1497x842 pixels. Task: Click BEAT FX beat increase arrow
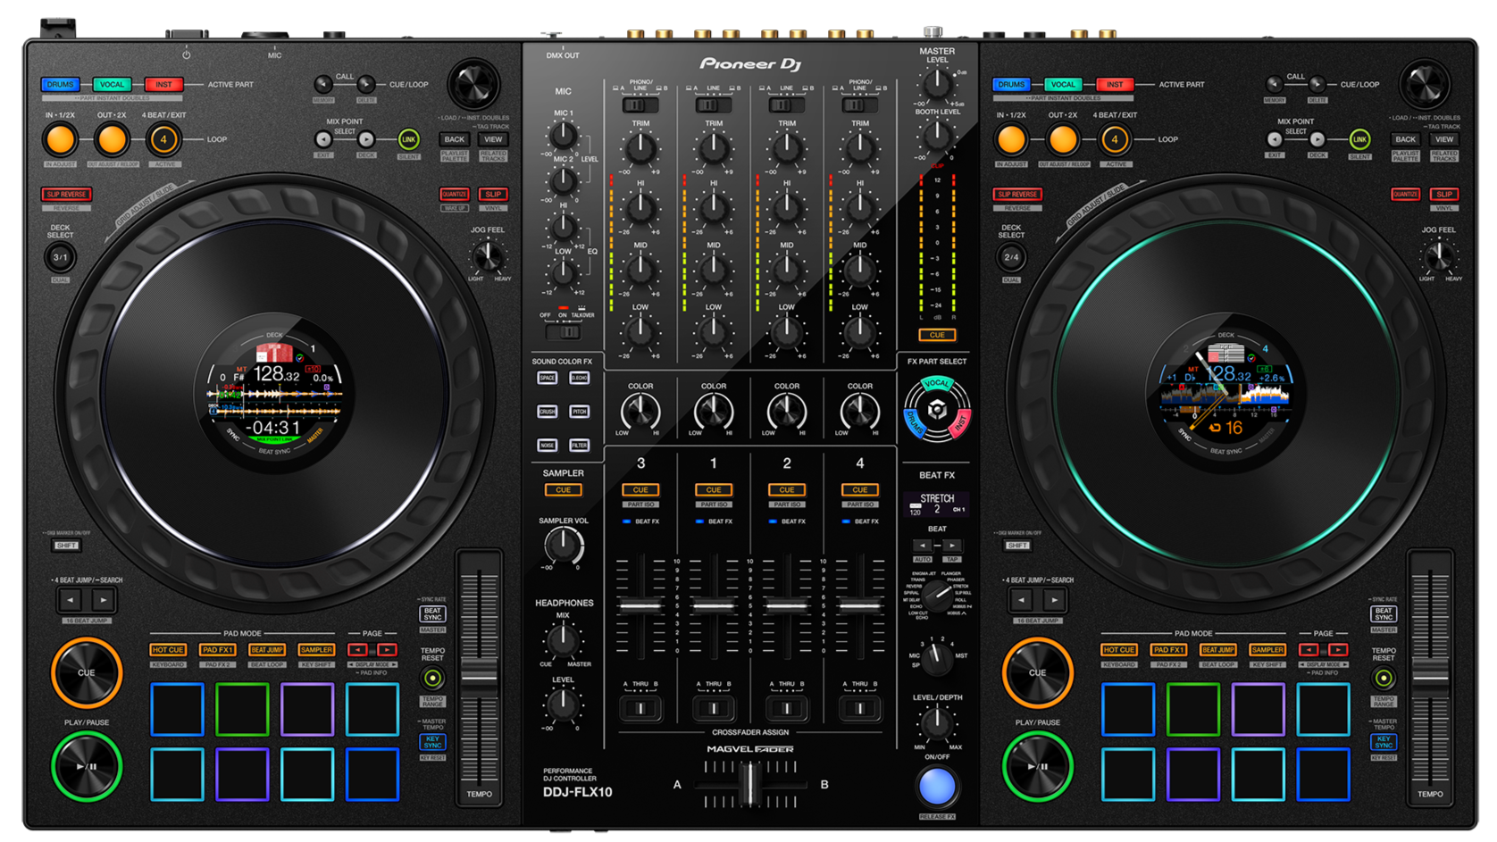tap(951, 546)
